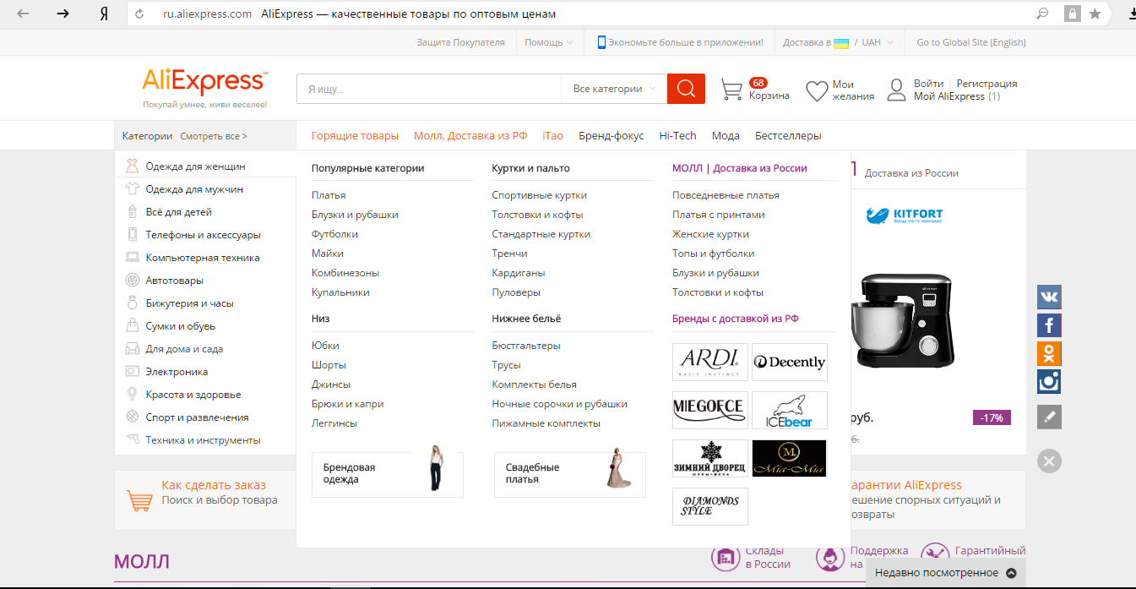Click the browser address bar URL
This screenshot has height=589, width=1136.
[207, 14]
